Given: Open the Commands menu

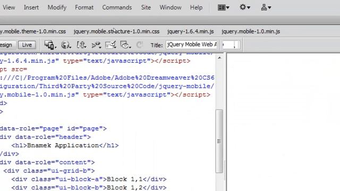Looking at the screenshot, I should tap(117, 7).
